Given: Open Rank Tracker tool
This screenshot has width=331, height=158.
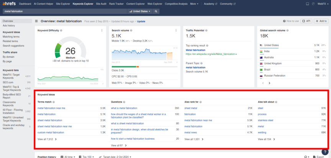Looking at the screenshot, I should pos(116,4).
